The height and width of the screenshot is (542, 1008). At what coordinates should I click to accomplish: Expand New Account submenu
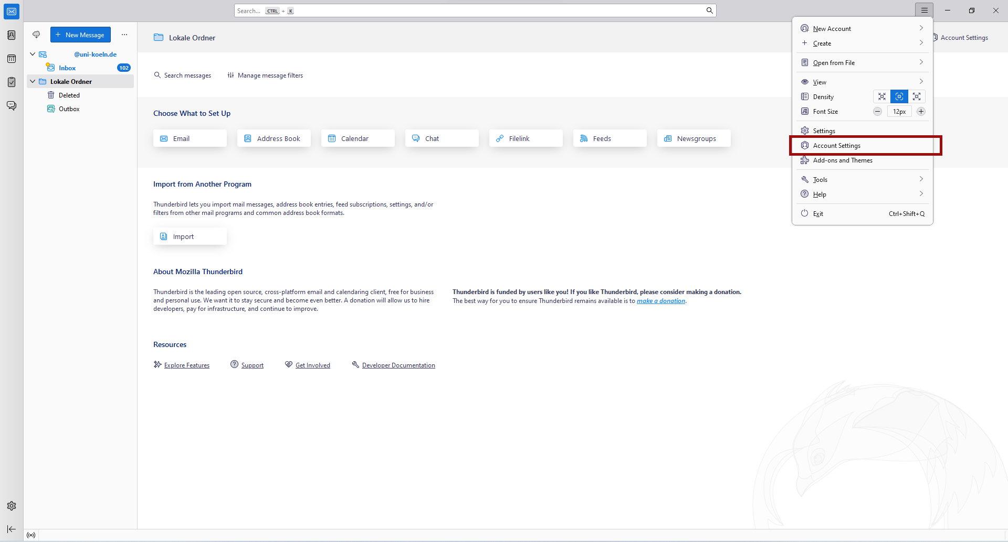[x=863, y=28]
